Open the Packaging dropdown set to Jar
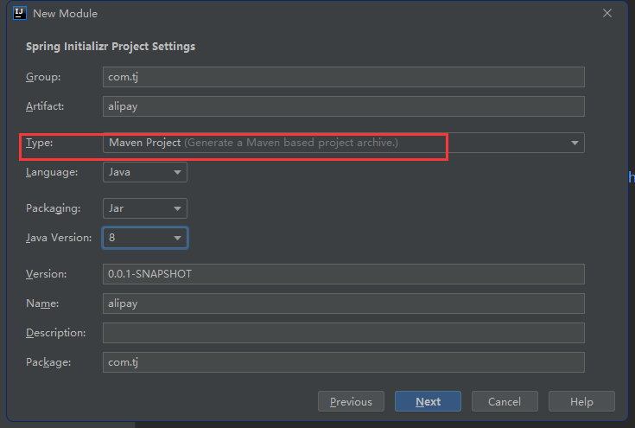 [x=144, y=208]
